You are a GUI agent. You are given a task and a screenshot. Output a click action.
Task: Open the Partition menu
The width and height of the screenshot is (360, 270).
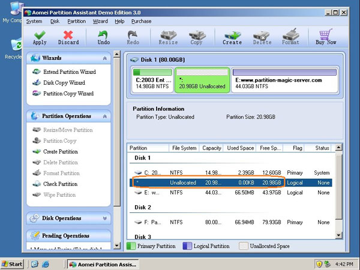tap(76, 21)
